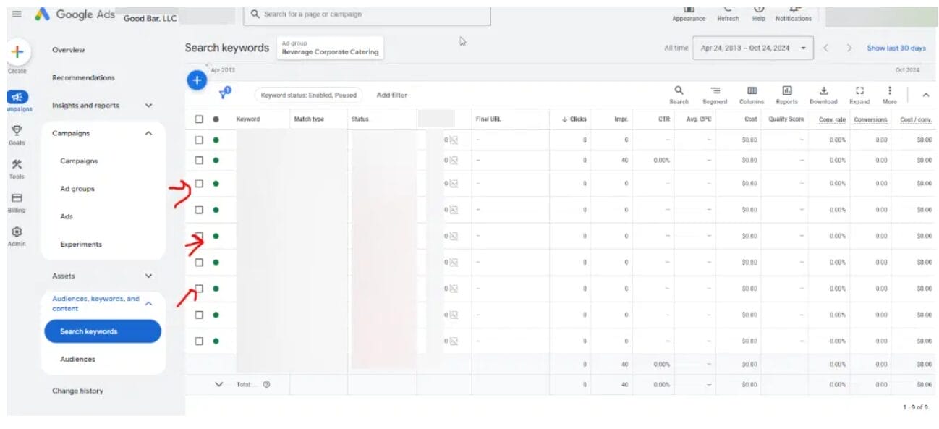The width and height of the screenshot is (939, 429).
Task: Open Tools wrench icon in sidebar
Action: click(x=17, y=165)
